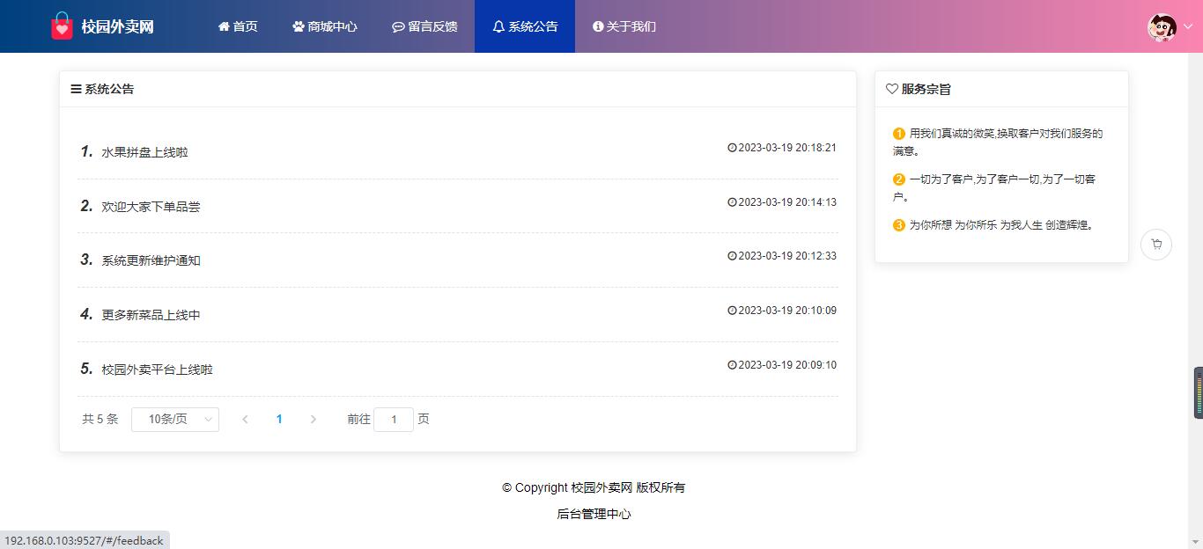Click the 校园外卖网 site title text

(x=118, y=26)
